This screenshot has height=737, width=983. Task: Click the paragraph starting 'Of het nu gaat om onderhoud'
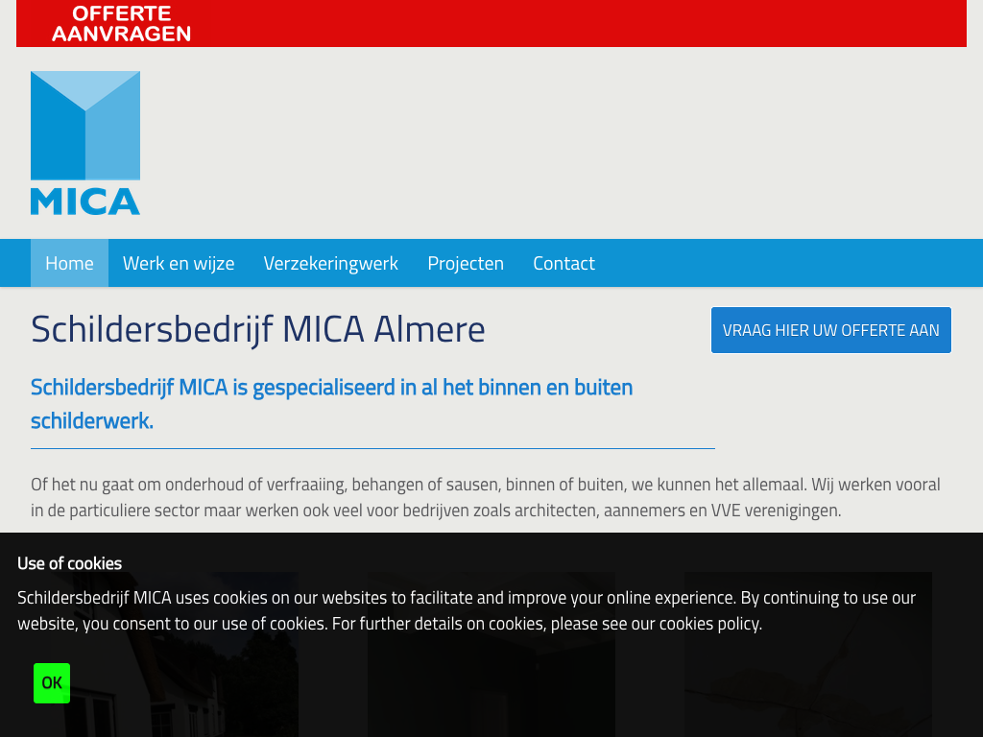click(486, 498)
